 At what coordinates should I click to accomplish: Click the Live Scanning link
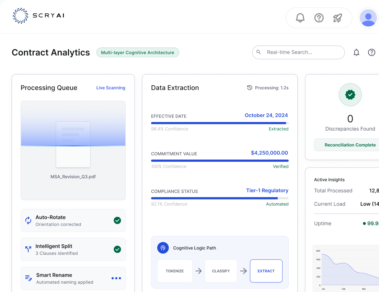point(111,88)
